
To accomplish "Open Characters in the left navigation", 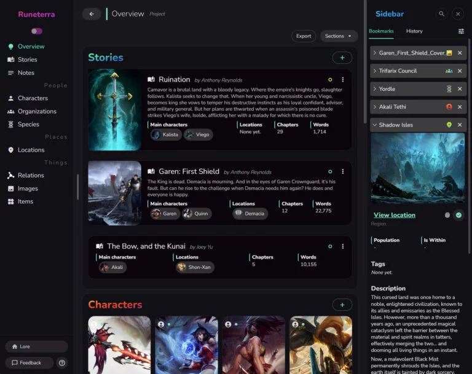I will click(x=33, y=98).
